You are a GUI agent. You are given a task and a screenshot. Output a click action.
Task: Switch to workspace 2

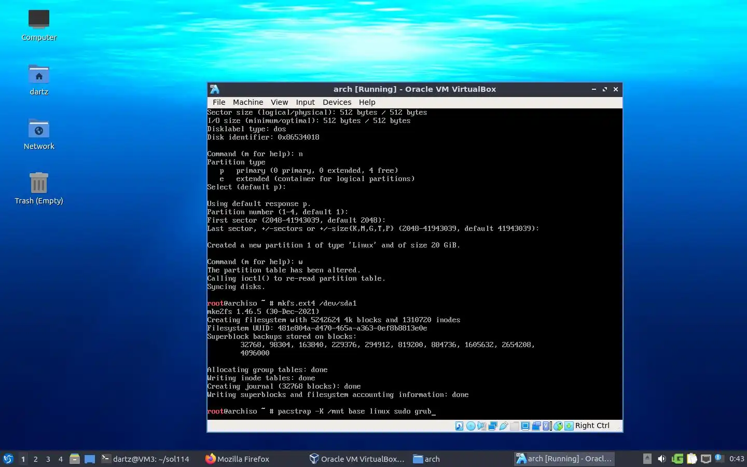click(x=35, y=459)
